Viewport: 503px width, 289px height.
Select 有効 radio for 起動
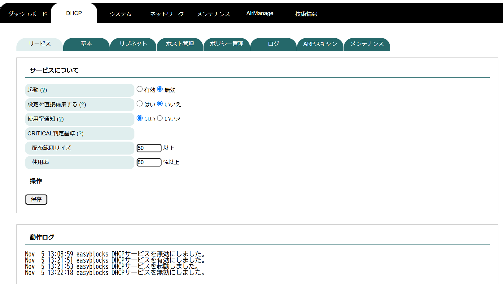click(140, 89)
